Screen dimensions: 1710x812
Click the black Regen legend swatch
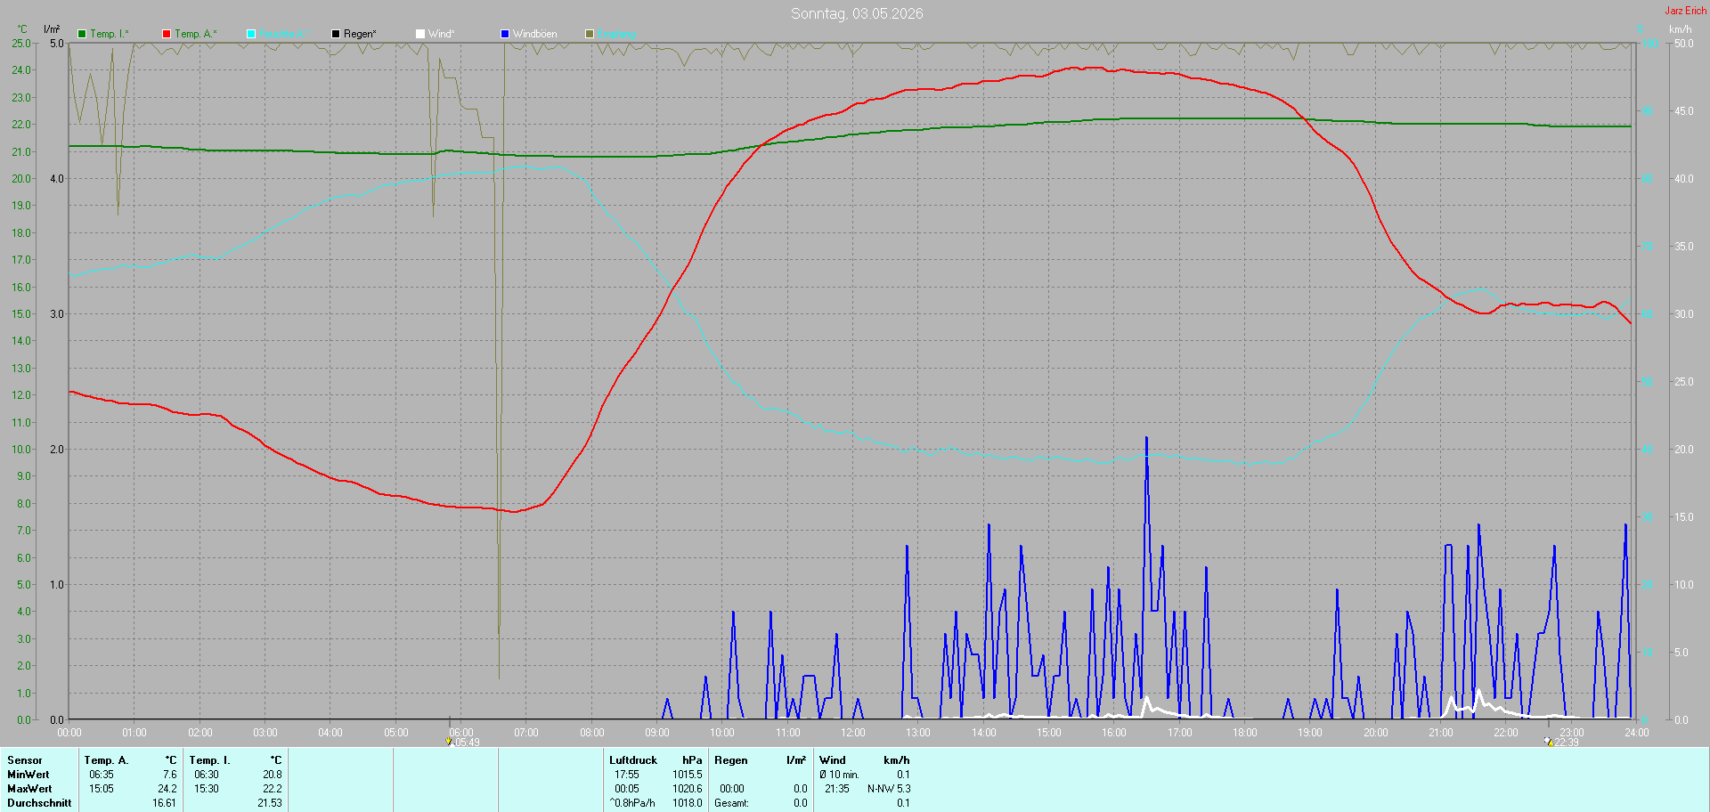pos(336,34)
